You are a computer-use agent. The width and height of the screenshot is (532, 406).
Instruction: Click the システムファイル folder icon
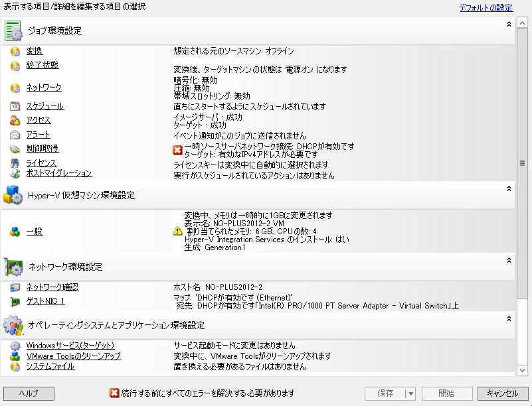pyautogui.click(x=15, y=367)
